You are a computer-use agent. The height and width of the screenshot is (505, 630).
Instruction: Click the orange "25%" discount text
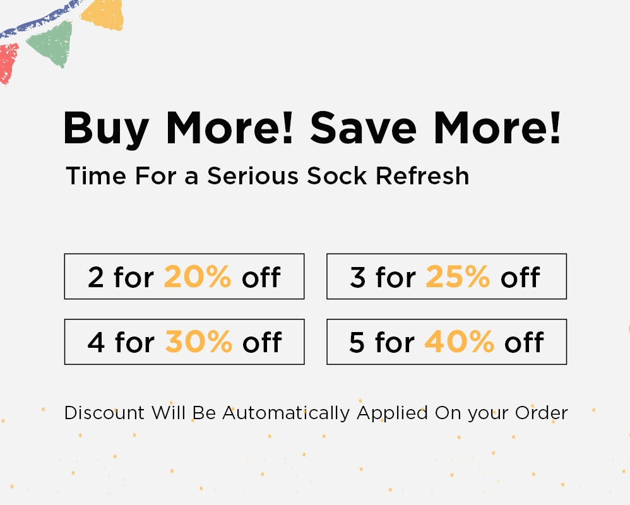(x=458, y=276)
